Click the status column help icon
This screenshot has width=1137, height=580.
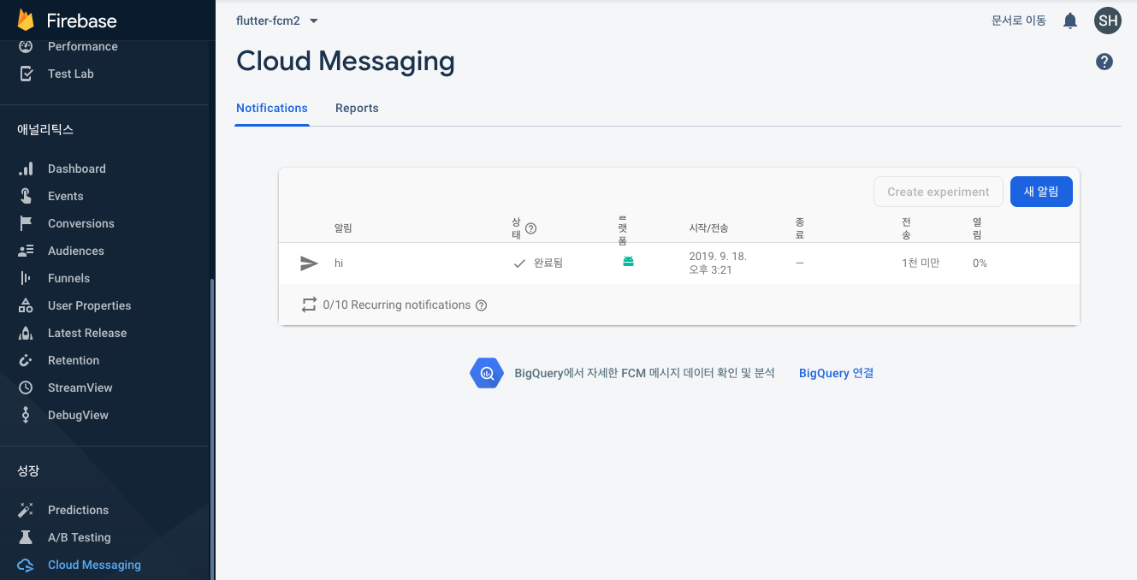coord(530,228)
